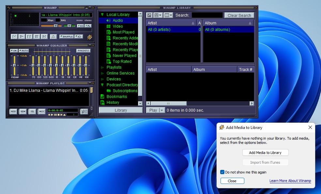Viewport: 321px width, 194px height.
Task: Select the Audio library view
Action: 118,21
